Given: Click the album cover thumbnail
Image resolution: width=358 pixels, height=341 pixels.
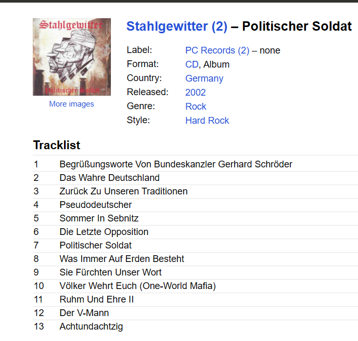Looking at the screenshot, I should coord(72,57).
